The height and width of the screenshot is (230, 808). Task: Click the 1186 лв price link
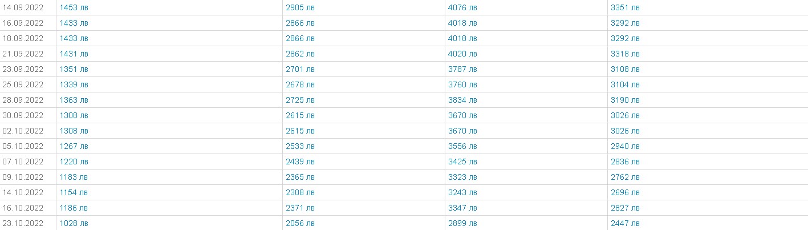[74, 208]
